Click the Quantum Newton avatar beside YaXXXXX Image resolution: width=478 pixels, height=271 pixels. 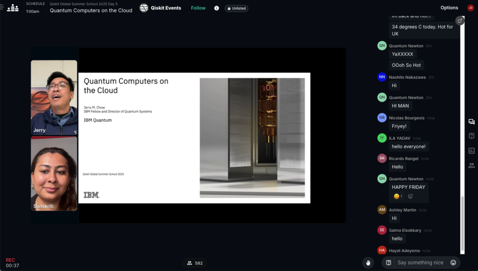382,46
